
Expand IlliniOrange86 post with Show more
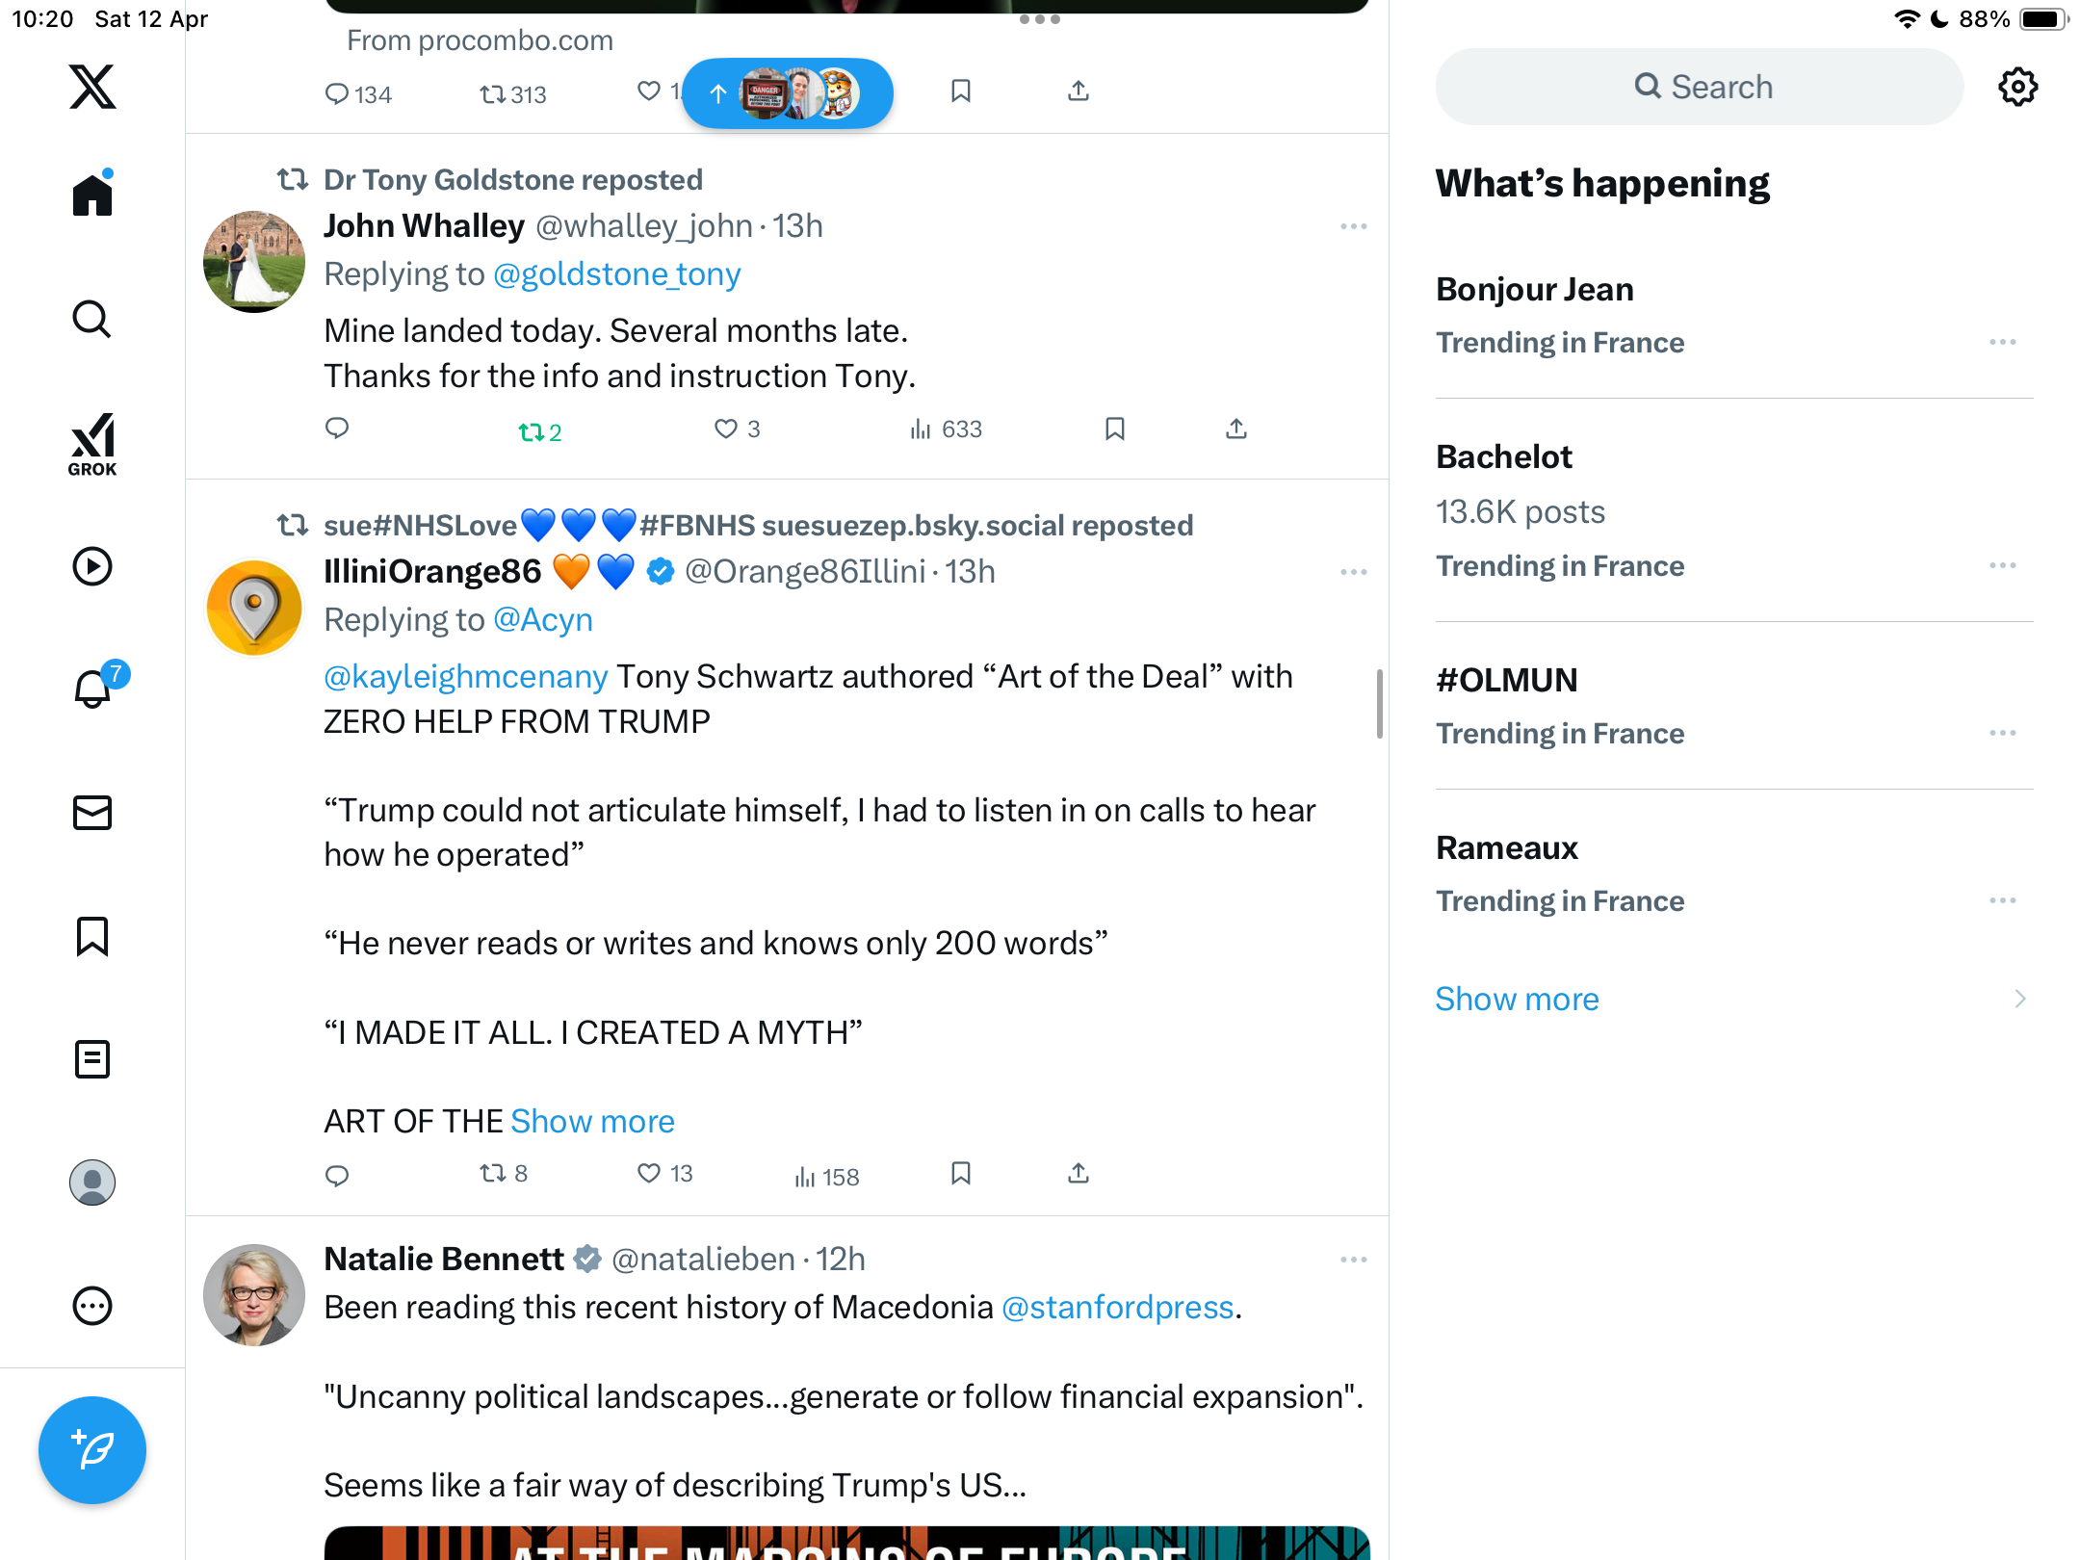click(592, 1121)
